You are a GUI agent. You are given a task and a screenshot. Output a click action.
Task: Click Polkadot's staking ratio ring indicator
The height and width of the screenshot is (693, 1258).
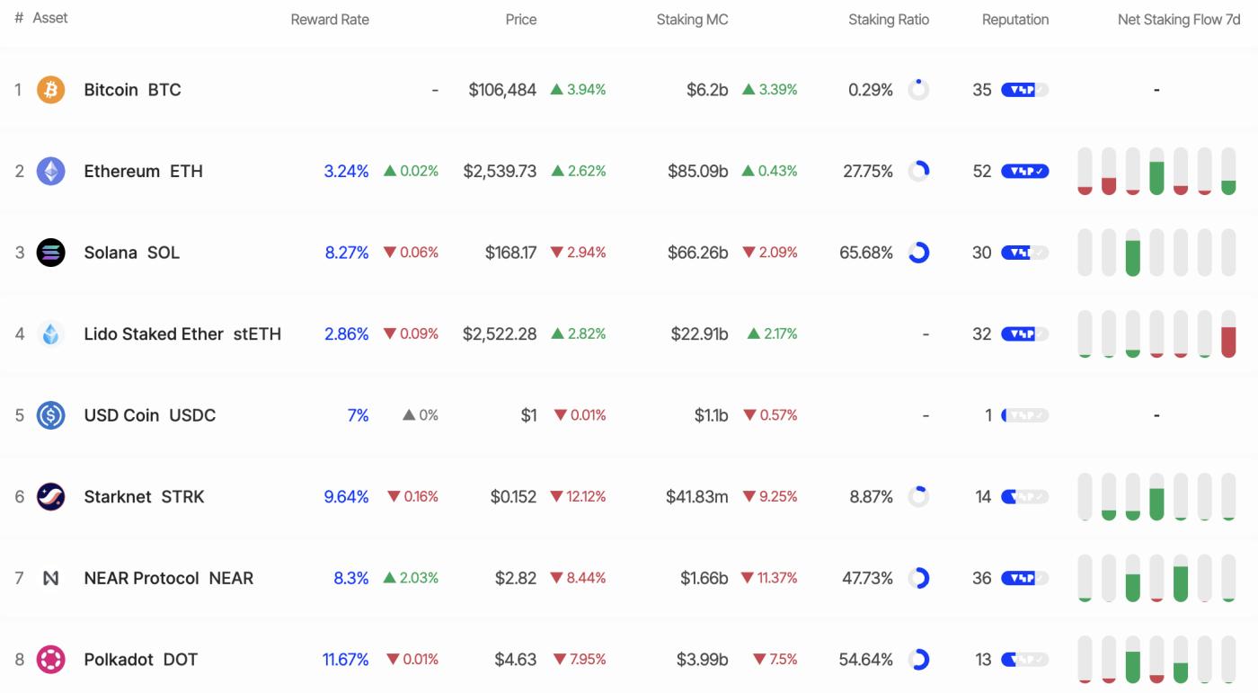pos(920,659)
